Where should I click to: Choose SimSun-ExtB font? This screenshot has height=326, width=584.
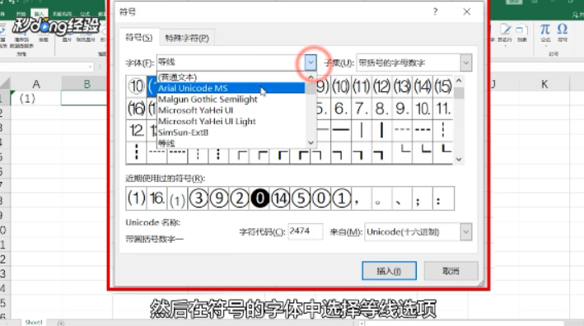(x=231, y=133)
